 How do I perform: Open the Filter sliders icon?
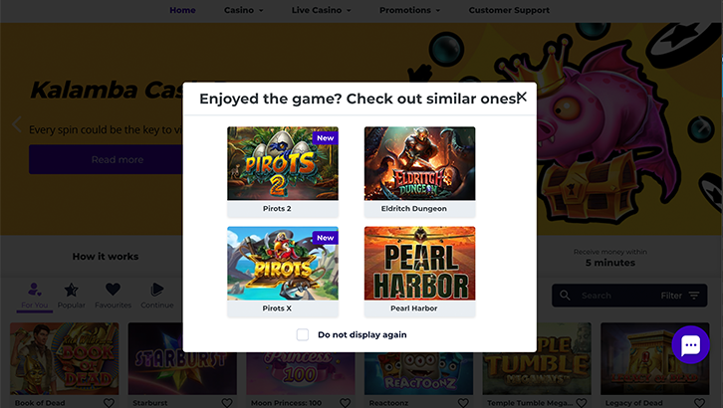694,296
